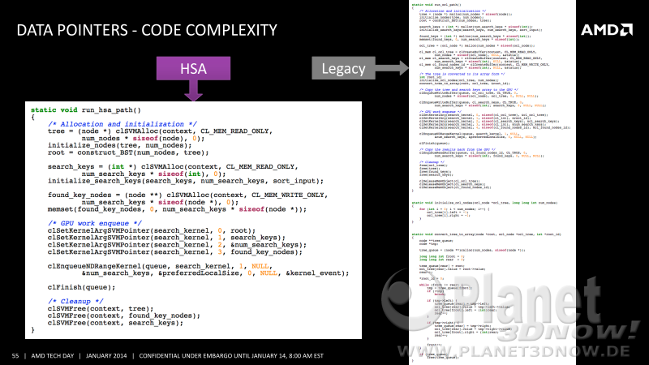Click slide number 55 in the footer
Viewport: 649px width, 365px height.
[15, 356]
